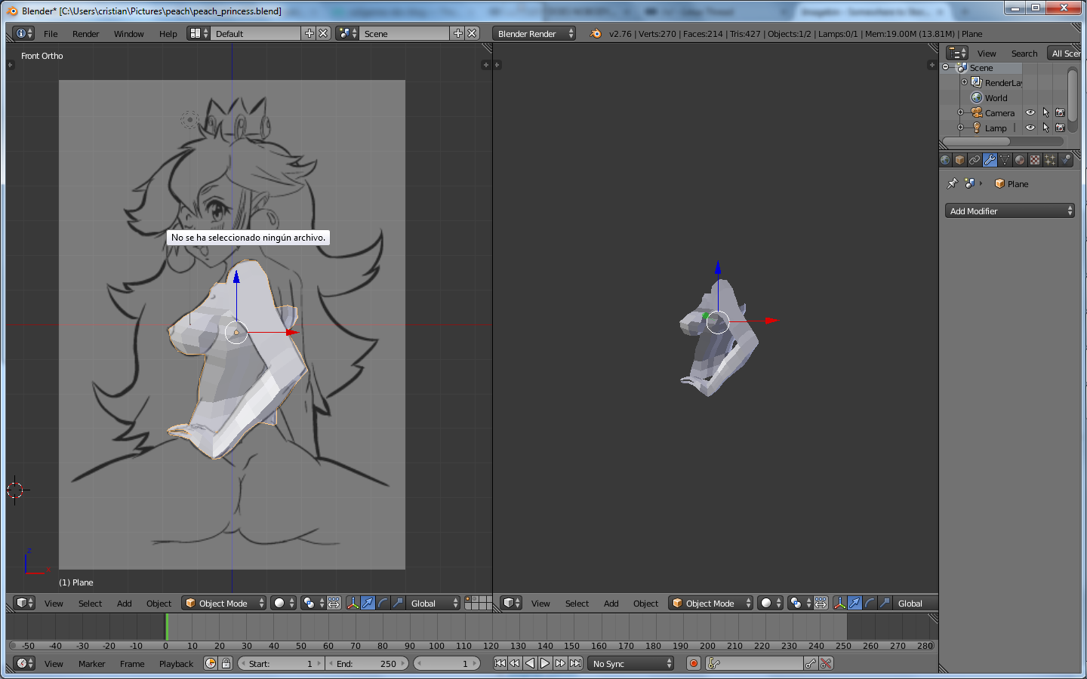This screenshot has height=679, width=1087.
Task: Open the Window menu in top bar
Action: [x=128, y=34]
